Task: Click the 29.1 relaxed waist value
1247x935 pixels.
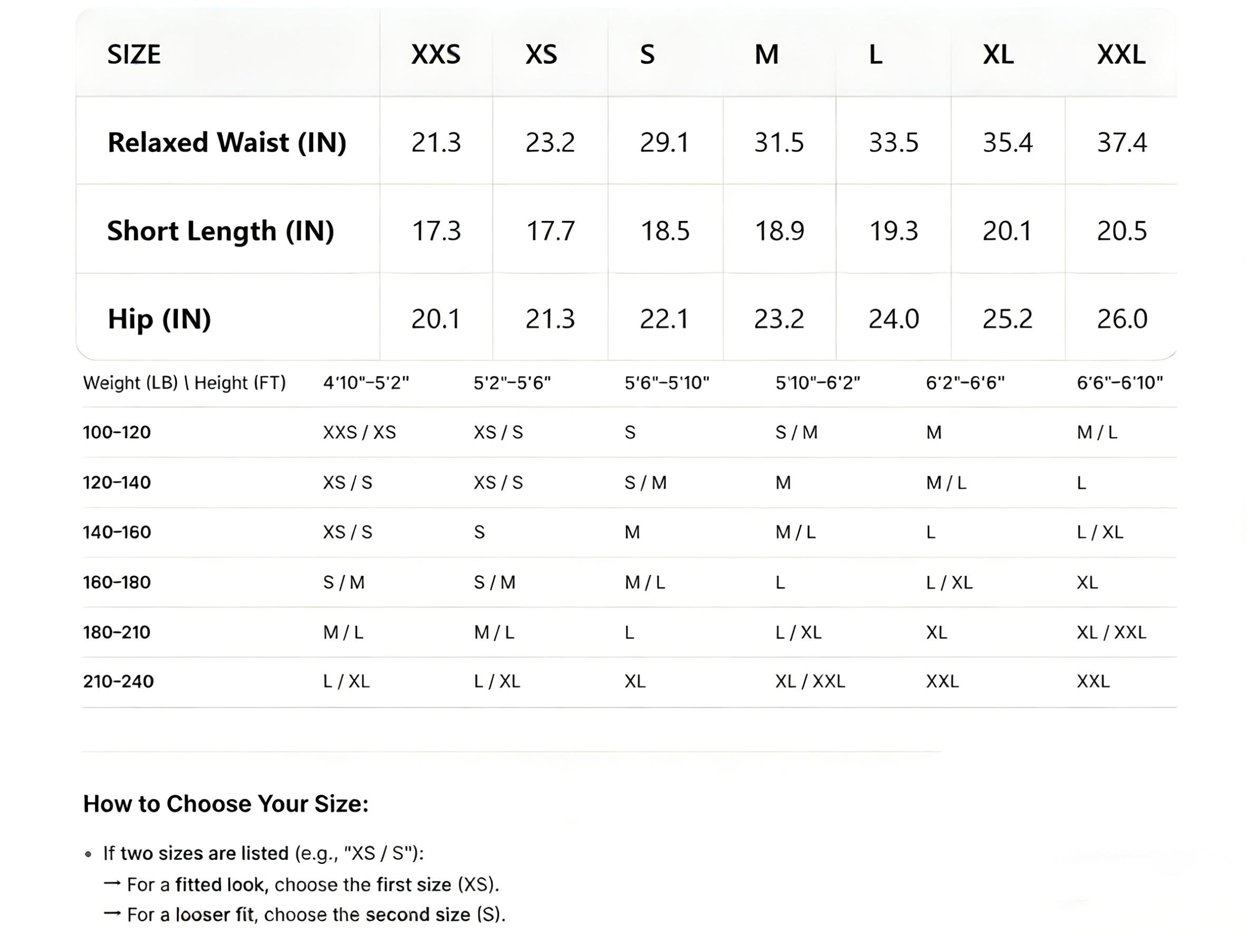Action: click(x=664, y=142)
